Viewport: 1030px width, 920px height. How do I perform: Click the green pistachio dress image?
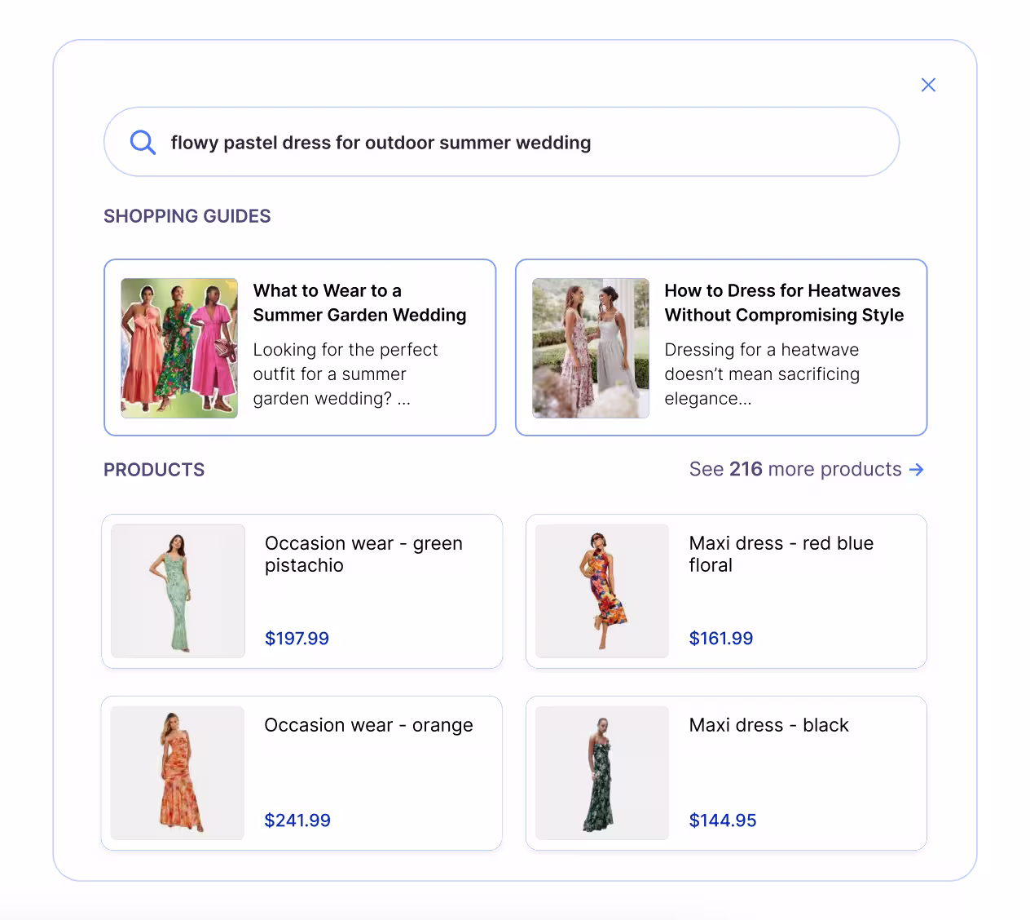(178, 591)
